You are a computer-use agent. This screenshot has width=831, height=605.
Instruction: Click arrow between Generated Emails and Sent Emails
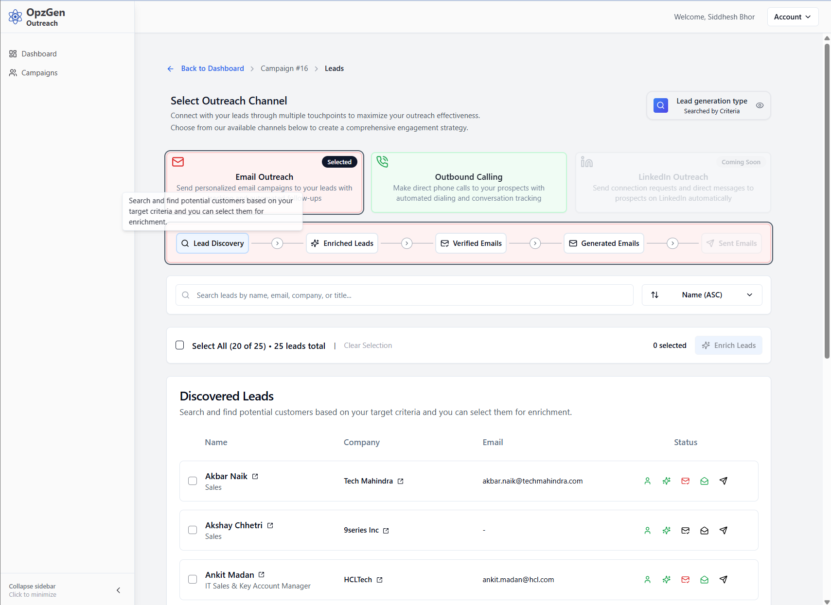coord(672,243)
